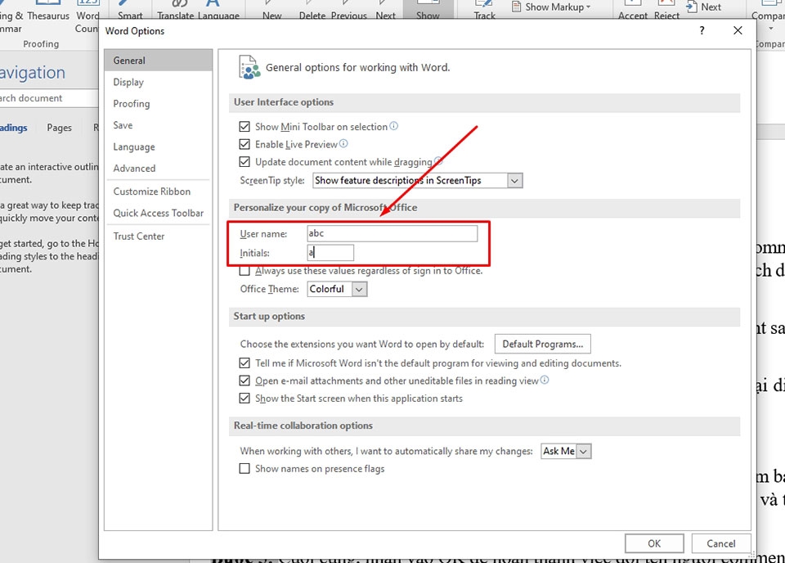Click Next change icon beside Reject
The width and height of the screenshot is (785, 563).
coord(704,7)
